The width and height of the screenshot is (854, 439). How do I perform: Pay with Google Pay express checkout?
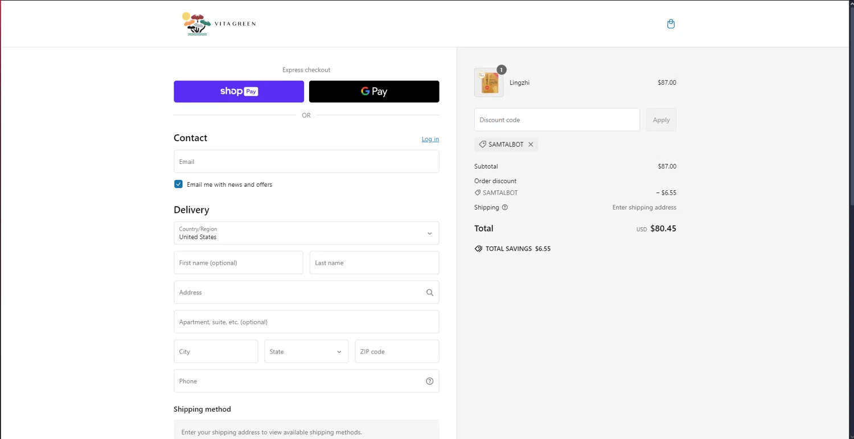pos(374,92)
